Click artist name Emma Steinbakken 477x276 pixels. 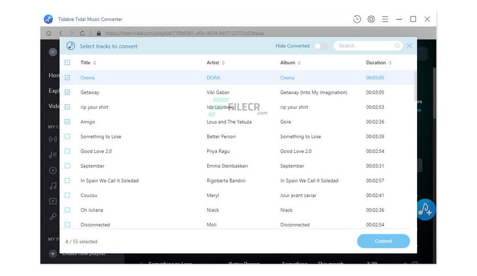point(227,166)
